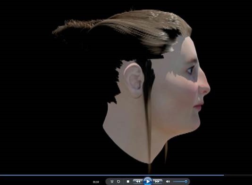Skip ahead using the Next fast-forward button

coord(157,182)
